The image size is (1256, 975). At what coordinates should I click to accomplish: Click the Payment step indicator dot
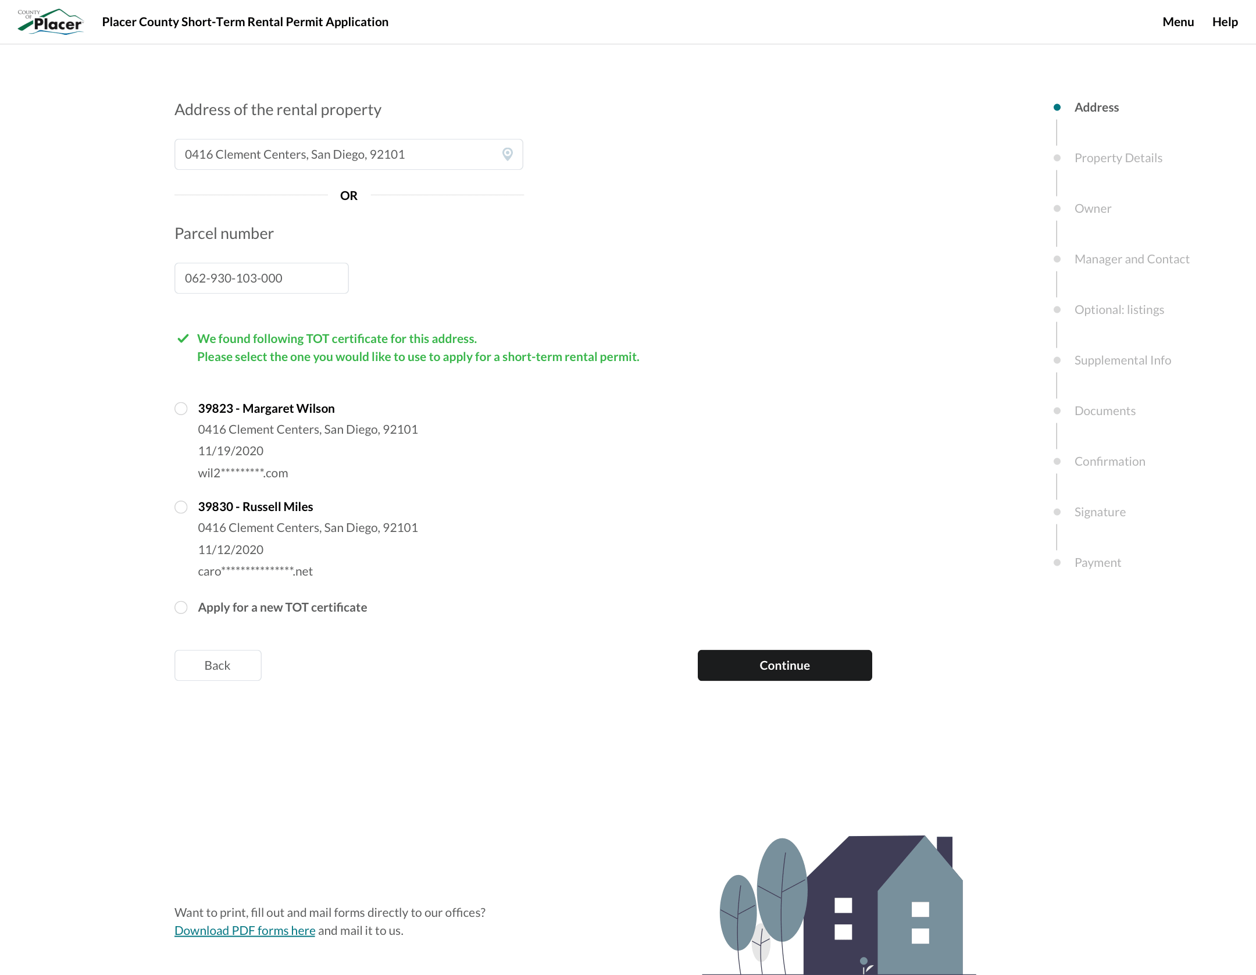coord(1057,562)
